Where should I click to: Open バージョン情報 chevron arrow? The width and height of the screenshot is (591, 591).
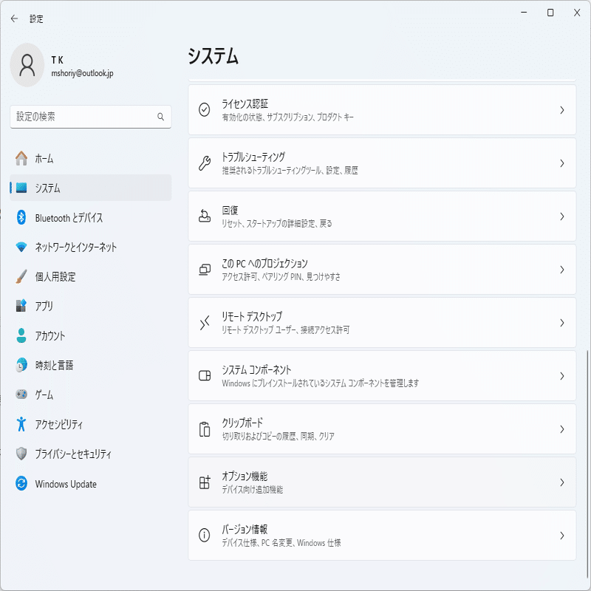point(562,535)
